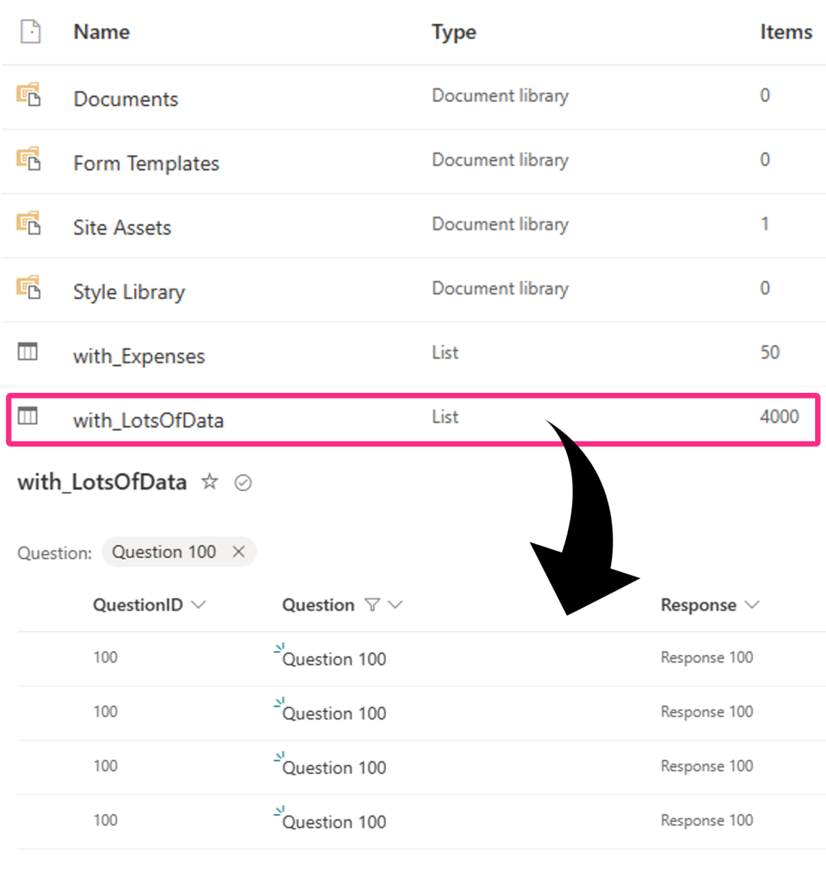826x890 pixels.
Task: Select the first row showing QuestionID 100
Action: point(105,657)
